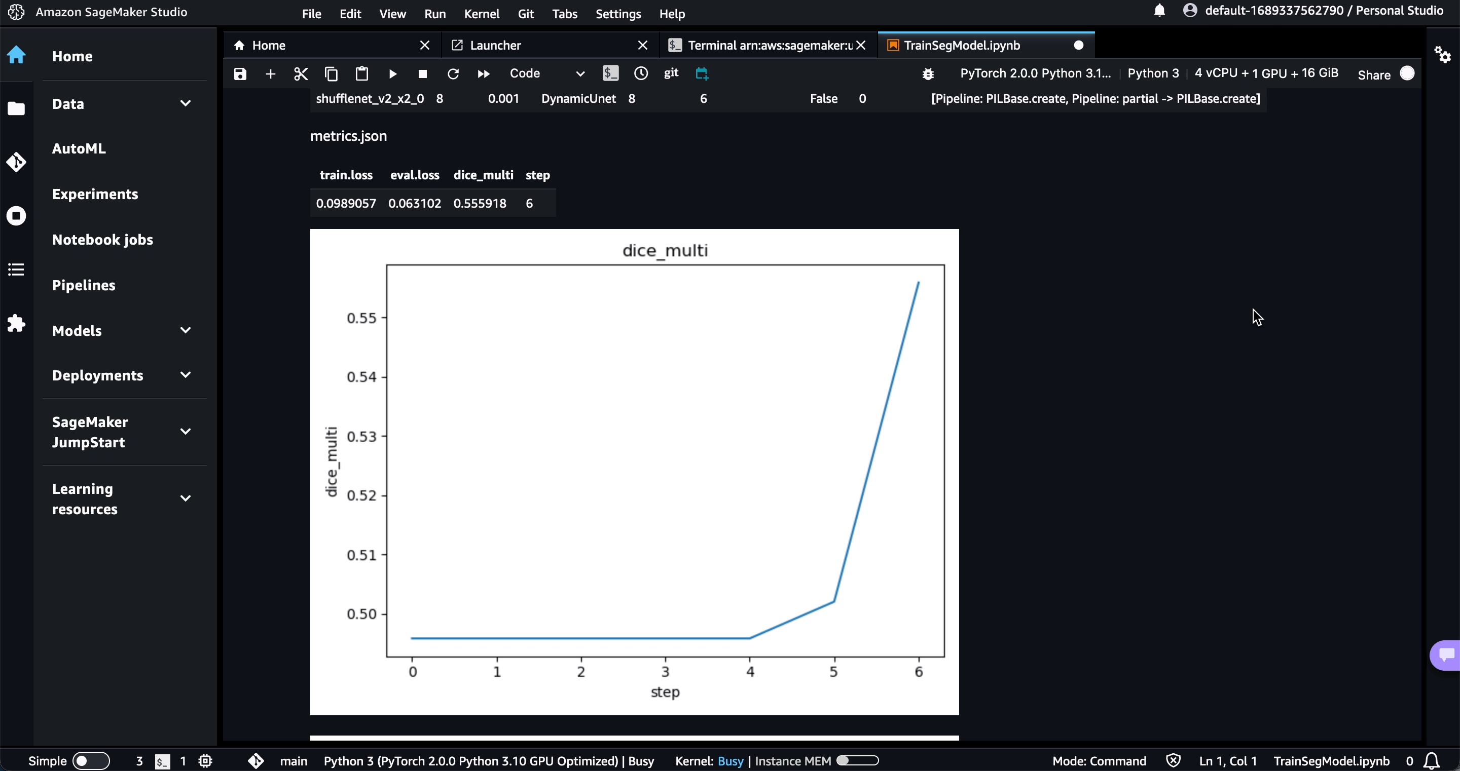Image resolution: width=1460 pixels, height=771 pixels.
Task: Restart kernel and run all cells
Action: (484, 73)
